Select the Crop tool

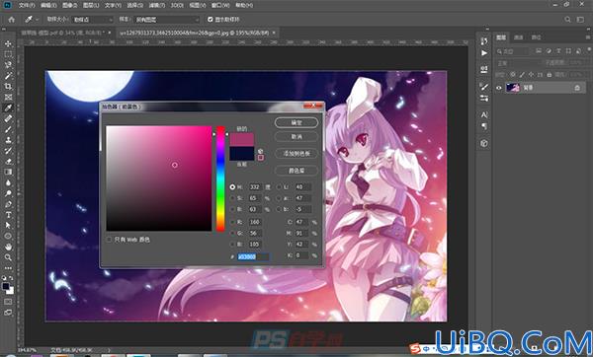pyautogui.click(x=8, y=87)
